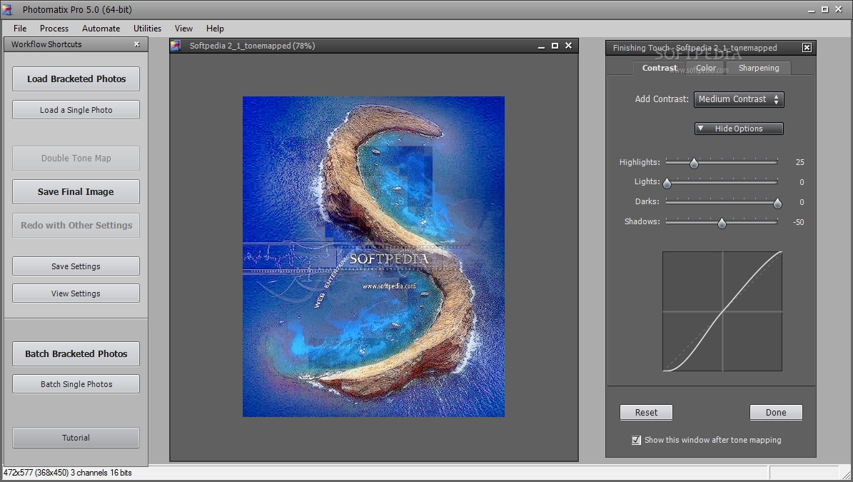Open the Process menu
Image resolution: width=853 pixels, height=482 pixels.
54,29
